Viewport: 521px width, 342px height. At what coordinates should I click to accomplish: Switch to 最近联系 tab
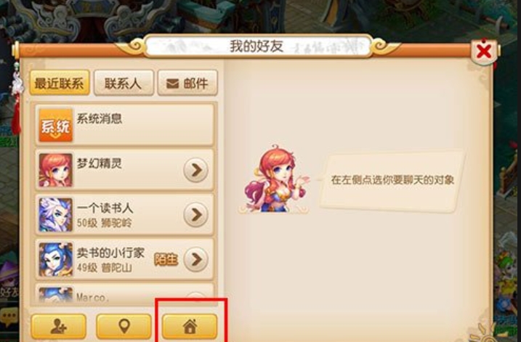tap(60, 83)
